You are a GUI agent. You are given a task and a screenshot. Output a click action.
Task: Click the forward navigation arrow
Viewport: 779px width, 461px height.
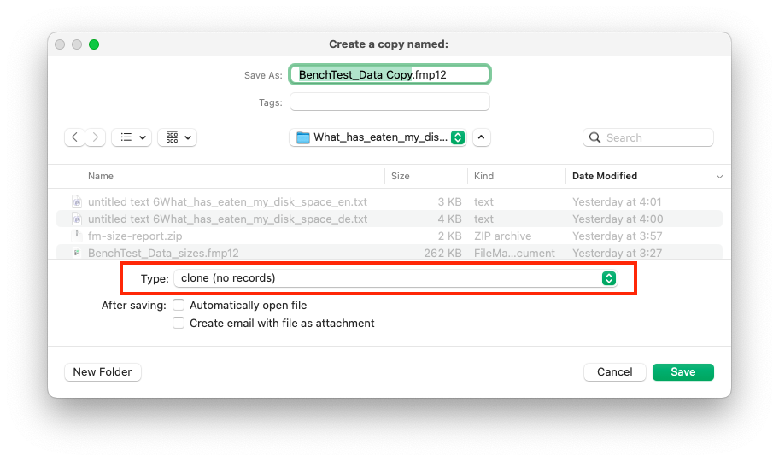[96, 137]
